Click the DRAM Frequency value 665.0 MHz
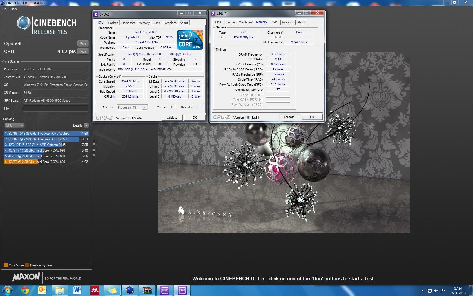Image resolution: width=473 pixels, height=296 pixels. click(278, 54)
